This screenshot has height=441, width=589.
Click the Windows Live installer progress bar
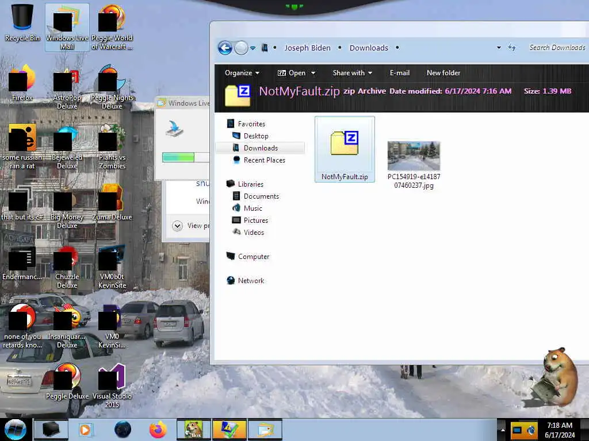[x=186, y=157]
